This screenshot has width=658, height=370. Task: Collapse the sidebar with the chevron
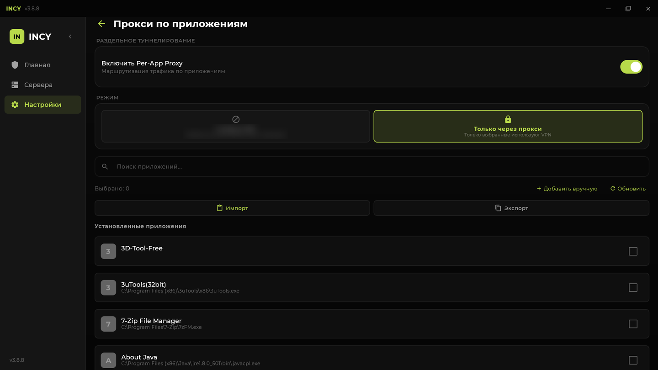click(x=70, y=37)
